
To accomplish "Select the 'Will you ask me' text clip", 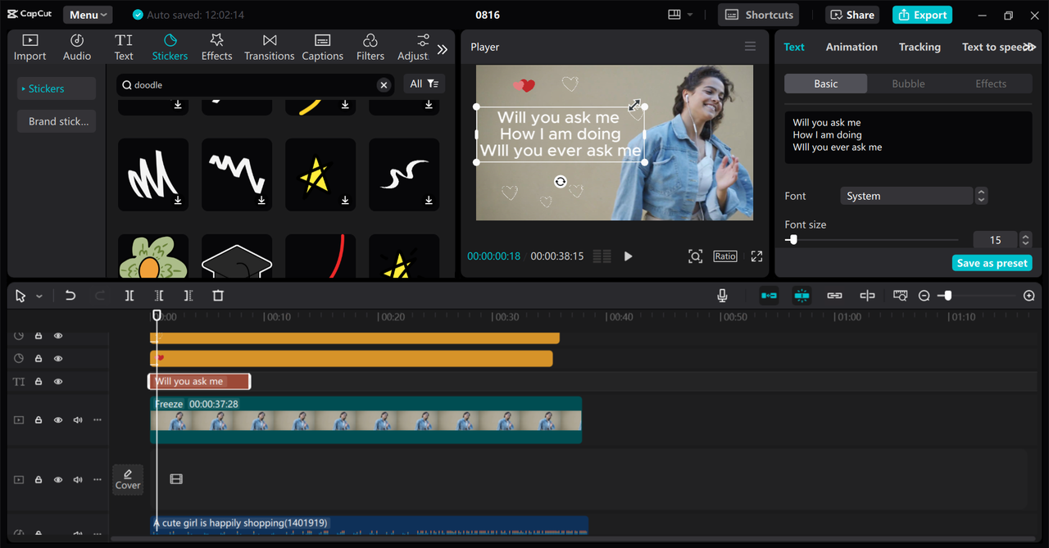I will (x=199, y=382).
